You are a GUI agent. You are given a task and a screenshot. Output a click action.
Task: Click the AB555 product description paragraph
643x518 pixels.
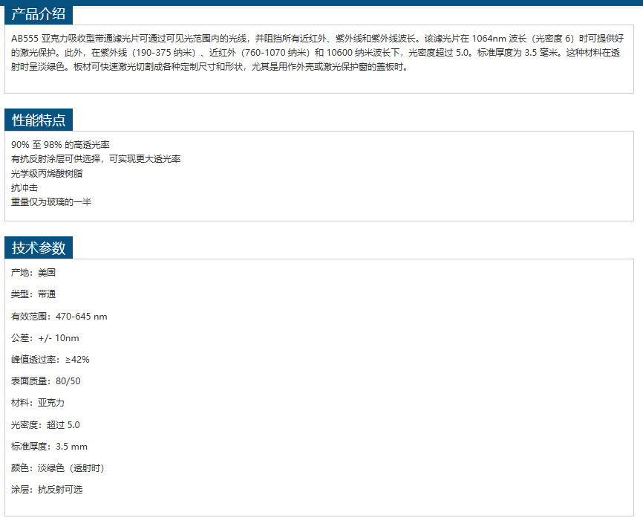tap(318, 52)
